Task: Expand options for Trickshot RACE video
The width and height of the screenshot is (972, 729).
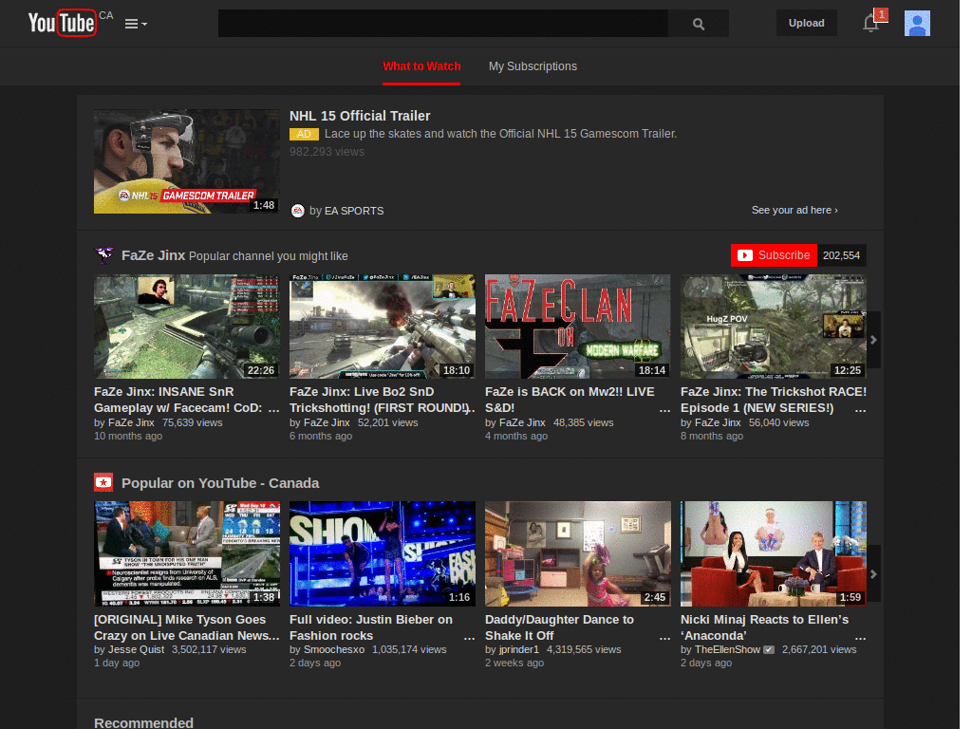Action: (860, 409)
